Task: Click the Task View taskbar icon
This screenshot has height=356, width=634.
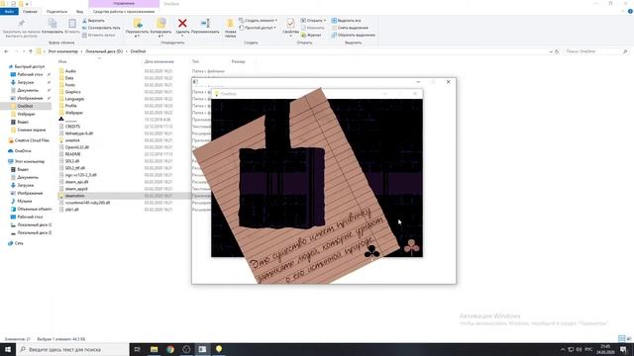Action: (137, 349)
